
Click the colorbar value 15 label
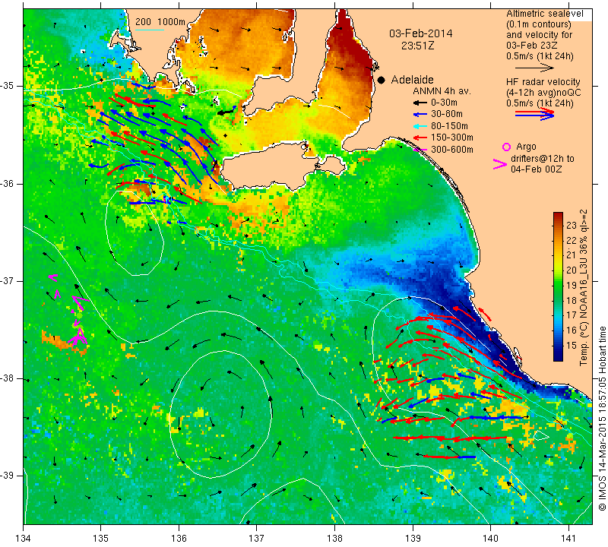pos(572,346)
